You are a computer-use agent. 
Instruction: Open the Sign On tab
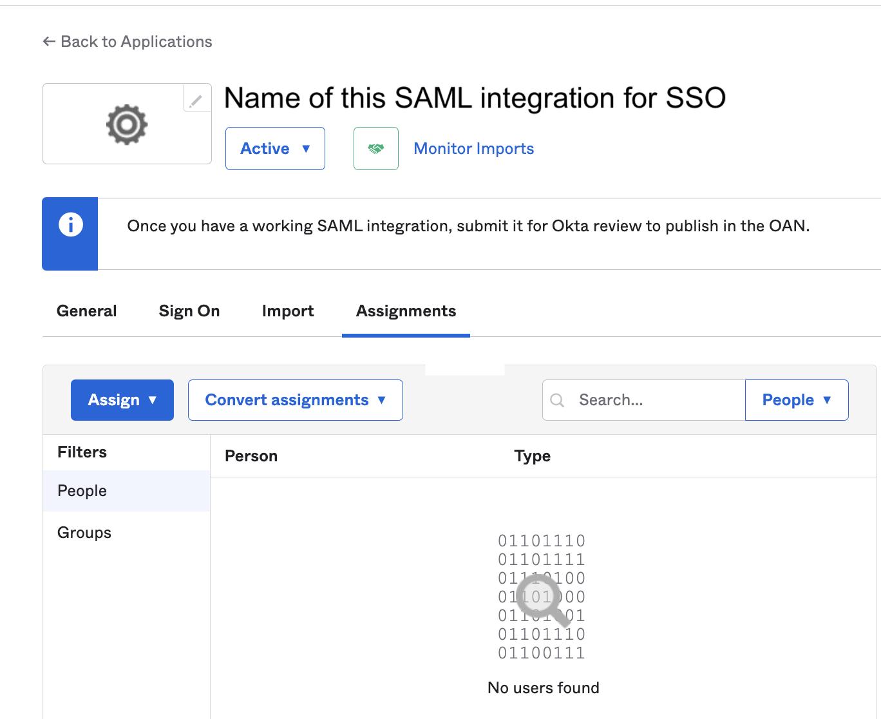point(189,311)
